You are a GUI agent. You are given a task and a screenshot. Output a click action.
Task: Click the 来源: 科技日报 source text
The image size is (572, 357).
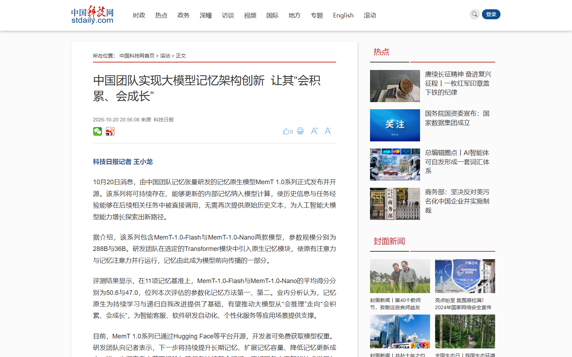point(157,120)
